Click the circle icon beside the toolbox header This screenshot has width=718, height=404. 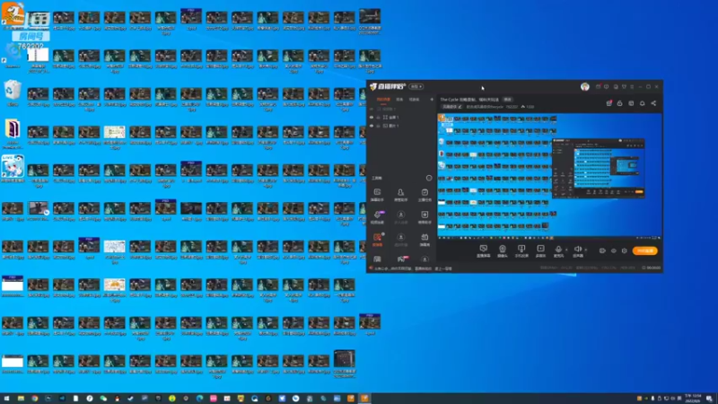point(429,178)
